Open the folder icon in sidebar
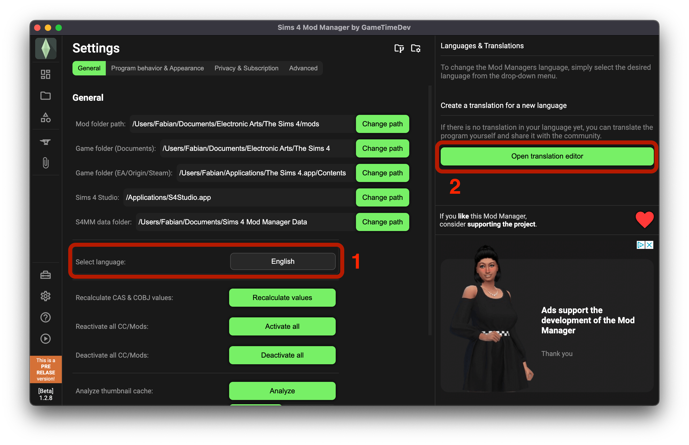Image resolution: width=689 pixels, height=445 pixels. (x=45, y=96)
